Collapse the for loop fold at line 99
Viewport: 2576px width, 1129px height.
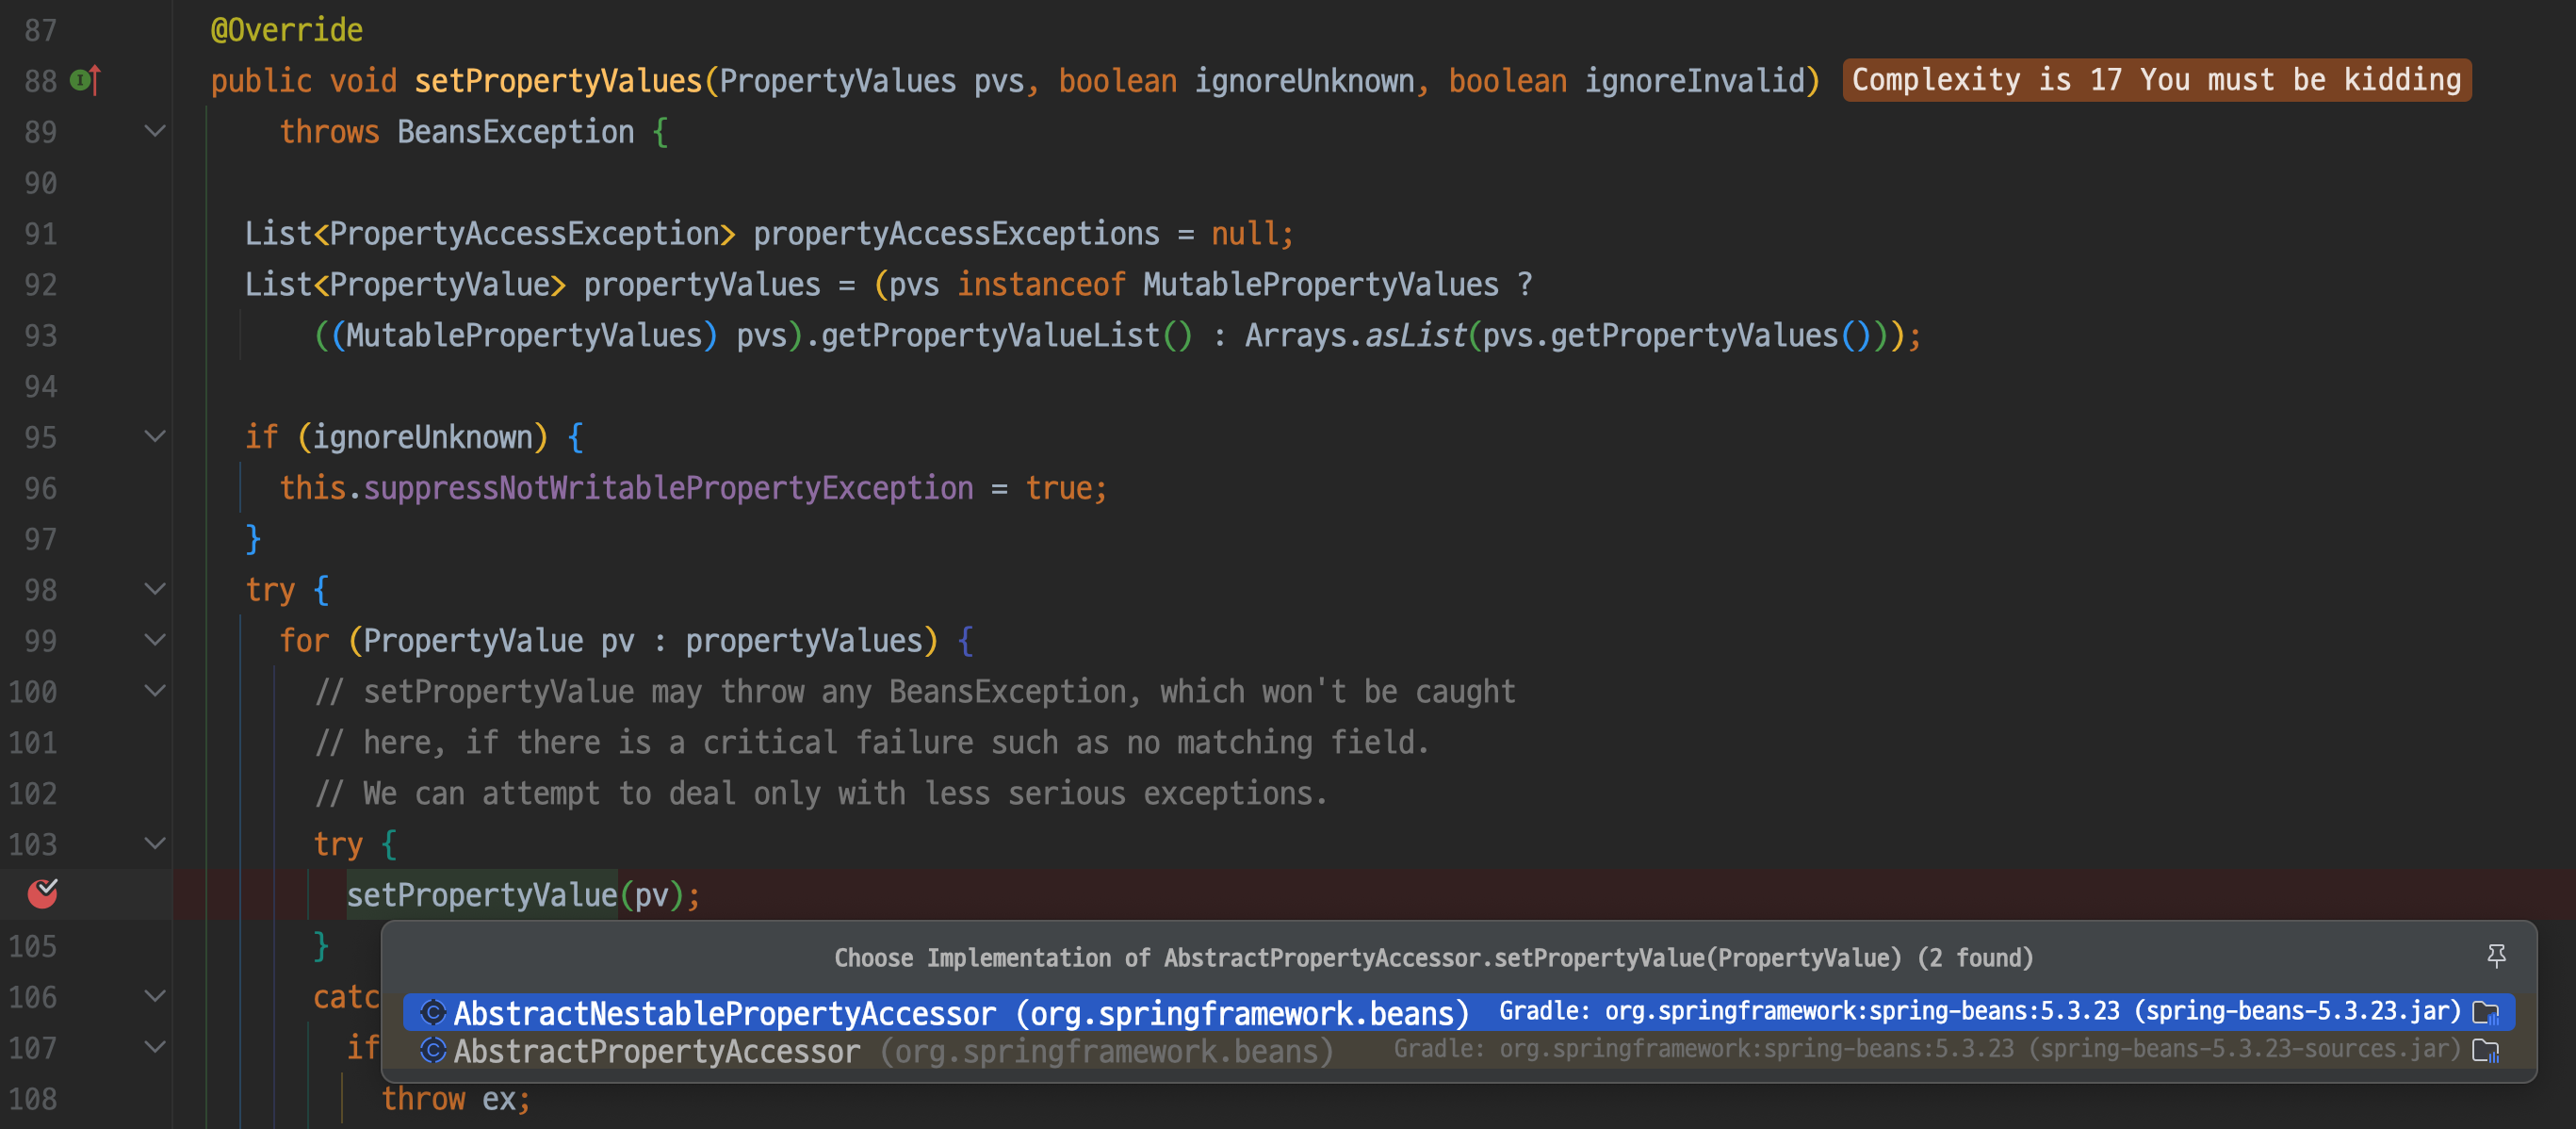pyautogui.click(x=155, y=640)
